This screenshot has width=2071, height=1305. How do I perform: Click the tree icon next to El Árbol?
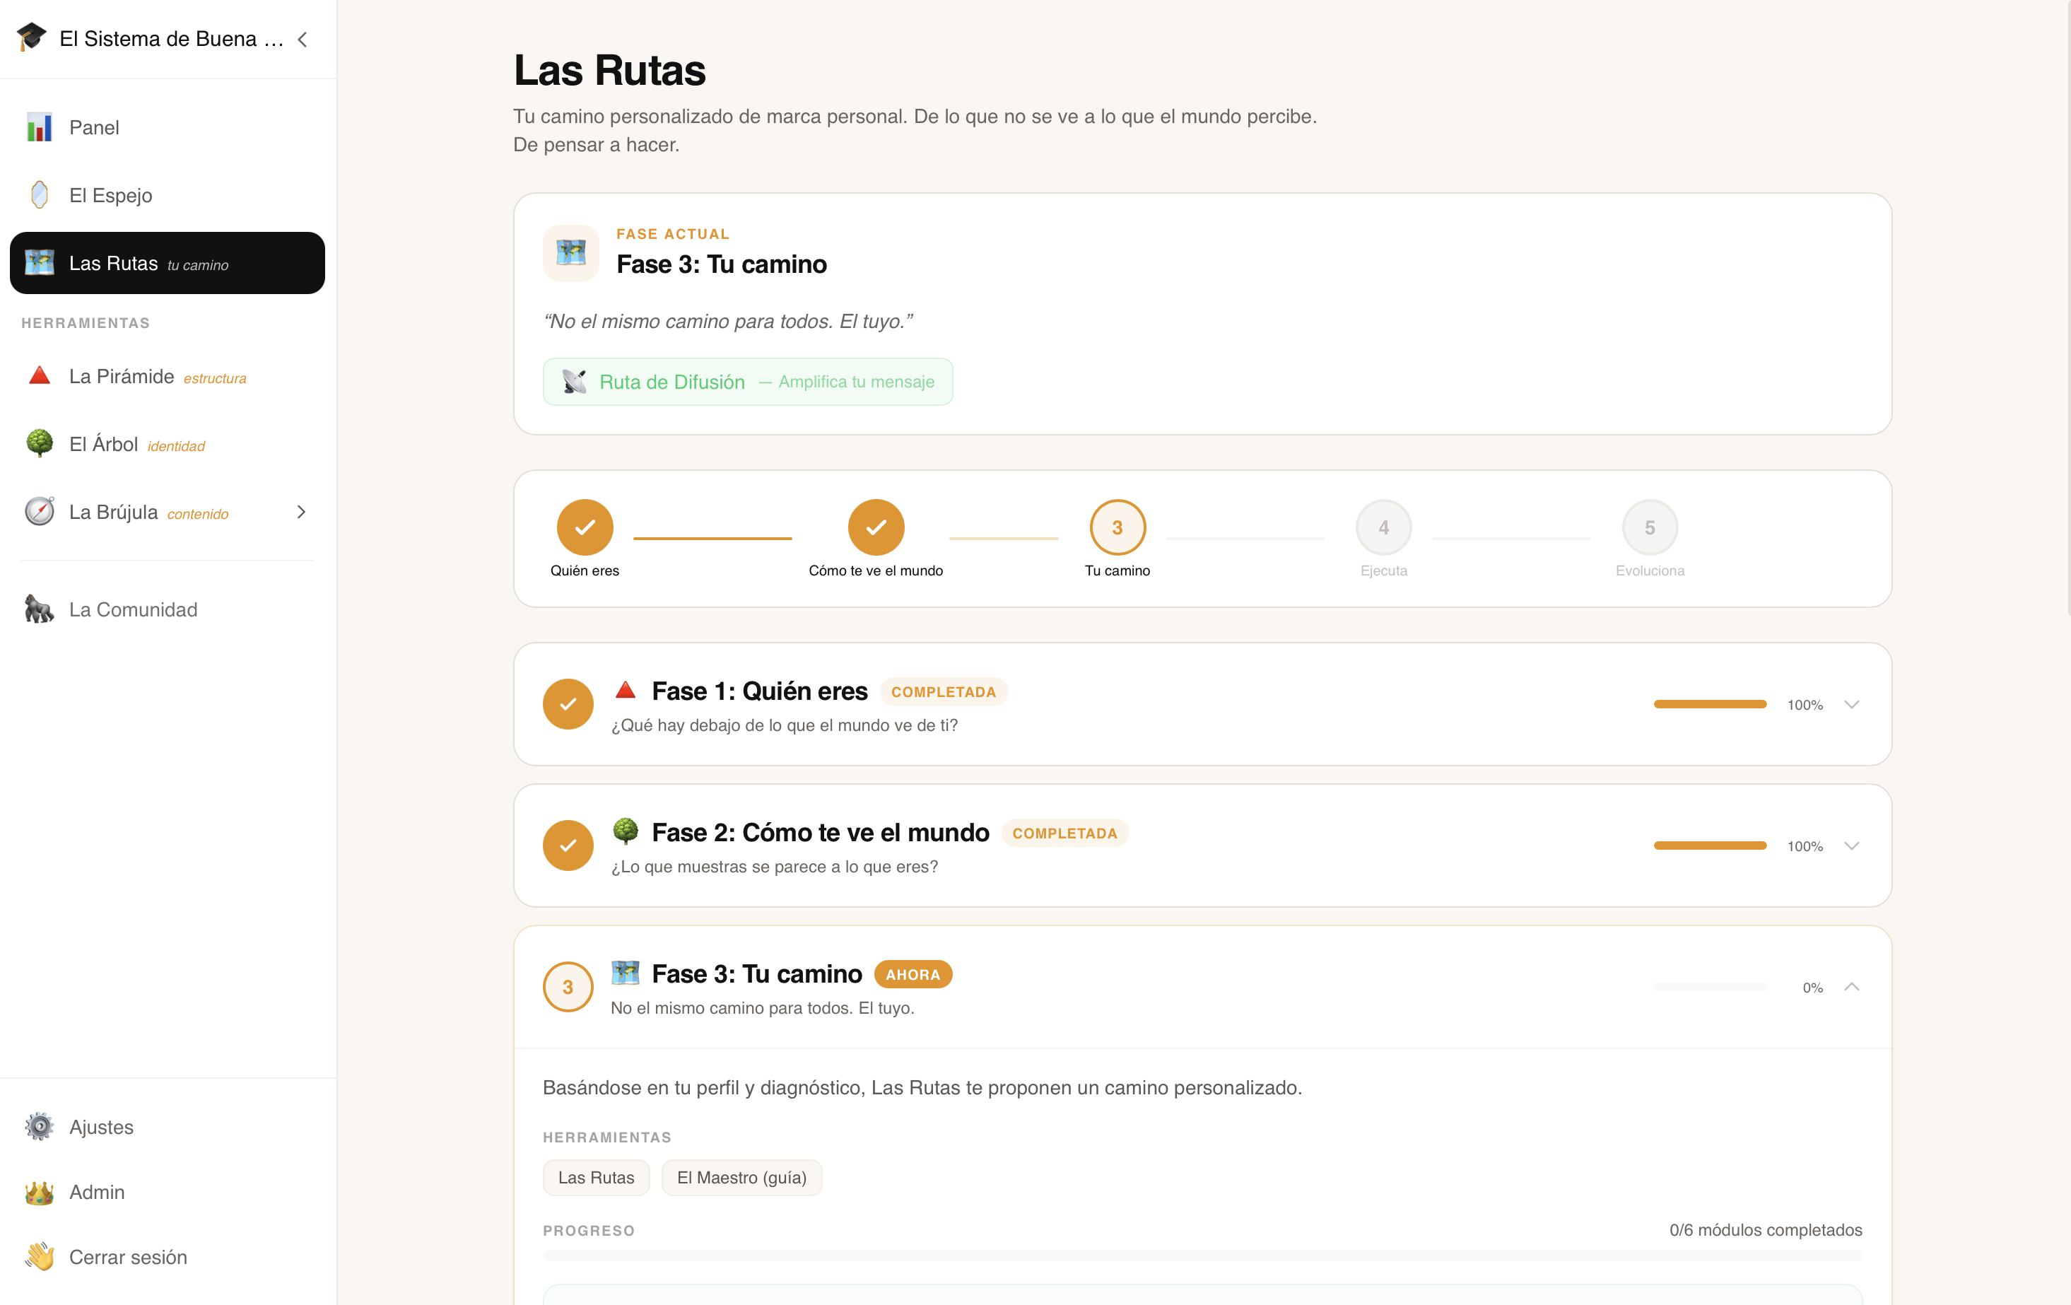click(40, 444)
